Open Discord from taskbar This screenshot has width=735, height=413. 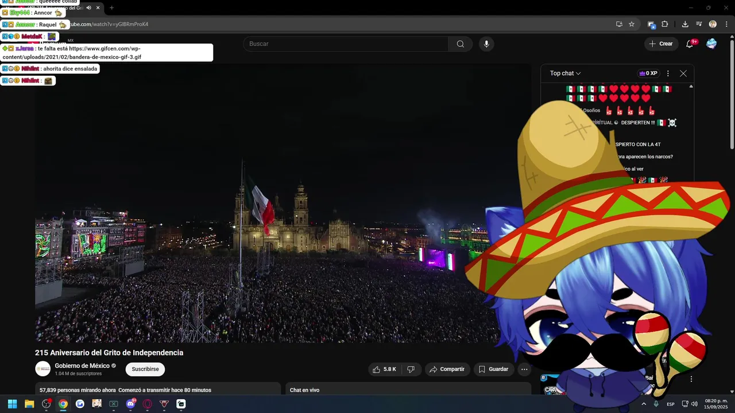click(x=130, y=404)
